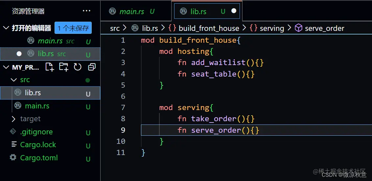
Task: Click line number 1 in gutter
Action: point(123,40)
